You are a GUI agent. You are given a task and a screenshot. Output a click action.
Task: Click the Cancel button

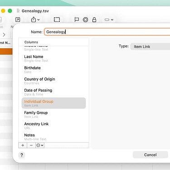(x=151, y=155)
